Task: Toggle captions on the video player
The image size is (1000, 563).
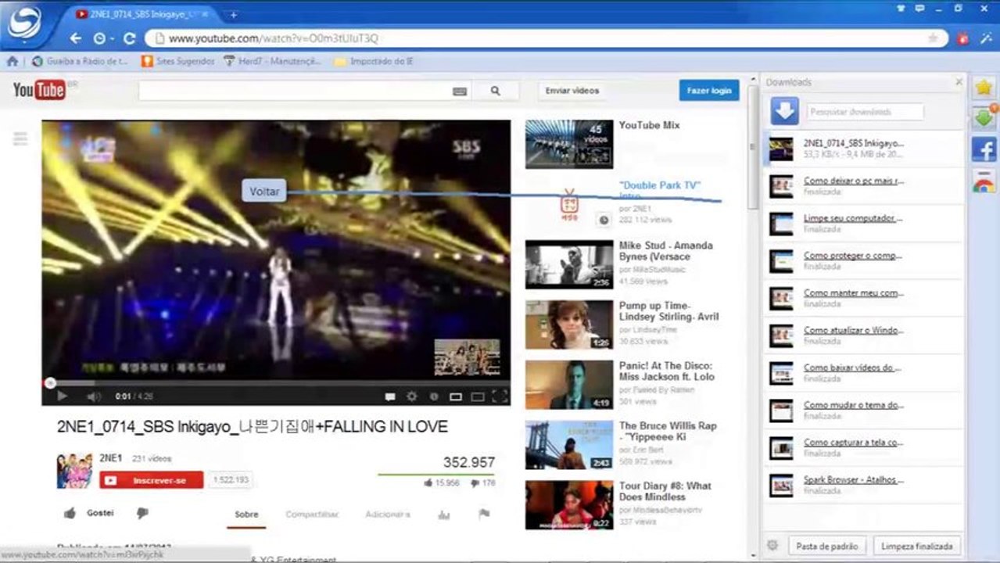Action: point(390,397)
